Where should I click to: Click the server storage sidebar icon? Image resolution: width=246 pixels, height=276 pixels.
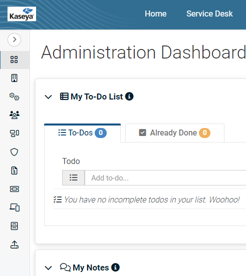pyautogui.click(x=15, y=226)
